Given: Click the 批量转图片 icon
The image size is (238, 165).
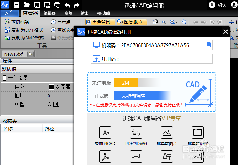Looking at the screenshot, I should (167, 132).
